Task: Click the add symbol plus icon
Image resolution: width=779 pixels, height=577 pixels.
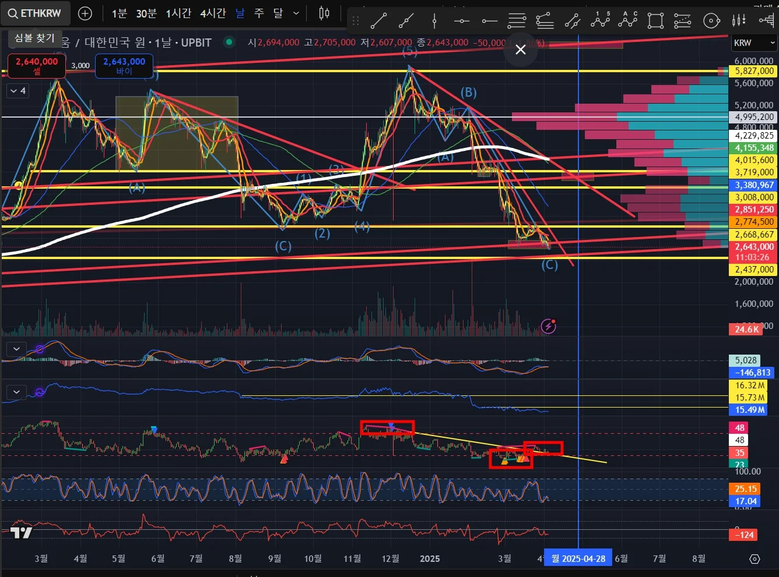Action: [x=85, y=13]
